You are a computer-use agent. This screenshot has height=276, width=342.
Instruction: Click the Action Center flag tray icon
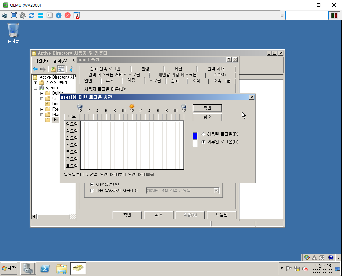[289, 269]
